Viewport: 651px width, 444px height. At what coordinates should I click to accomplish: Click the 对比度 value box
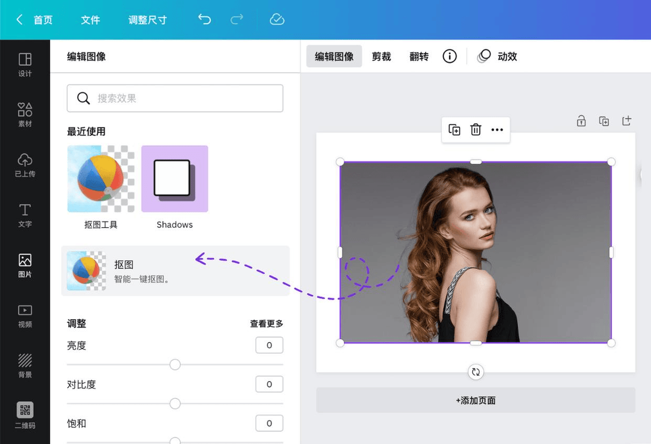coord(269,384)
